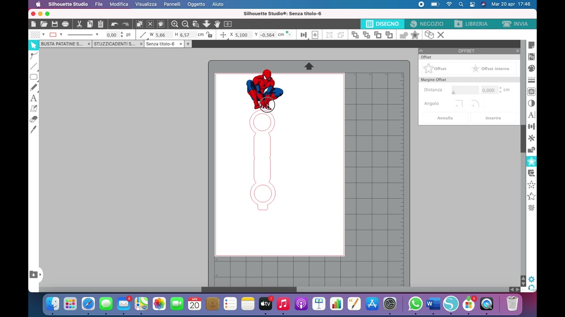Open the Oggetto menu
This screenshot has width=565, height=317.
196,4
